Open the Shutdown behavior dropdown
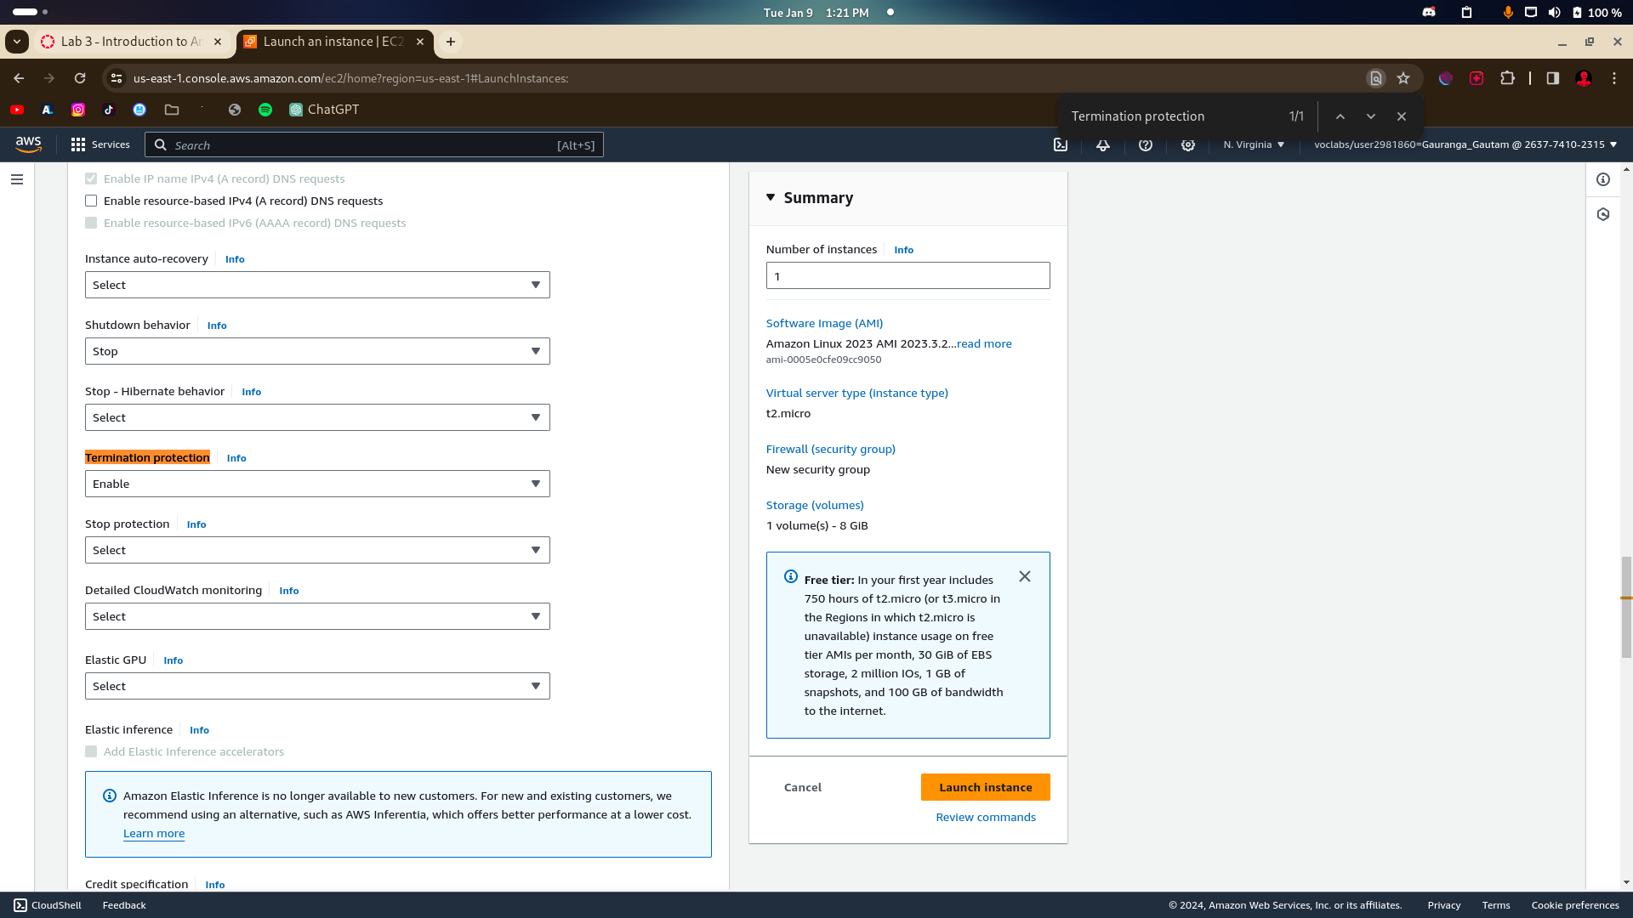 click(317, 352)
